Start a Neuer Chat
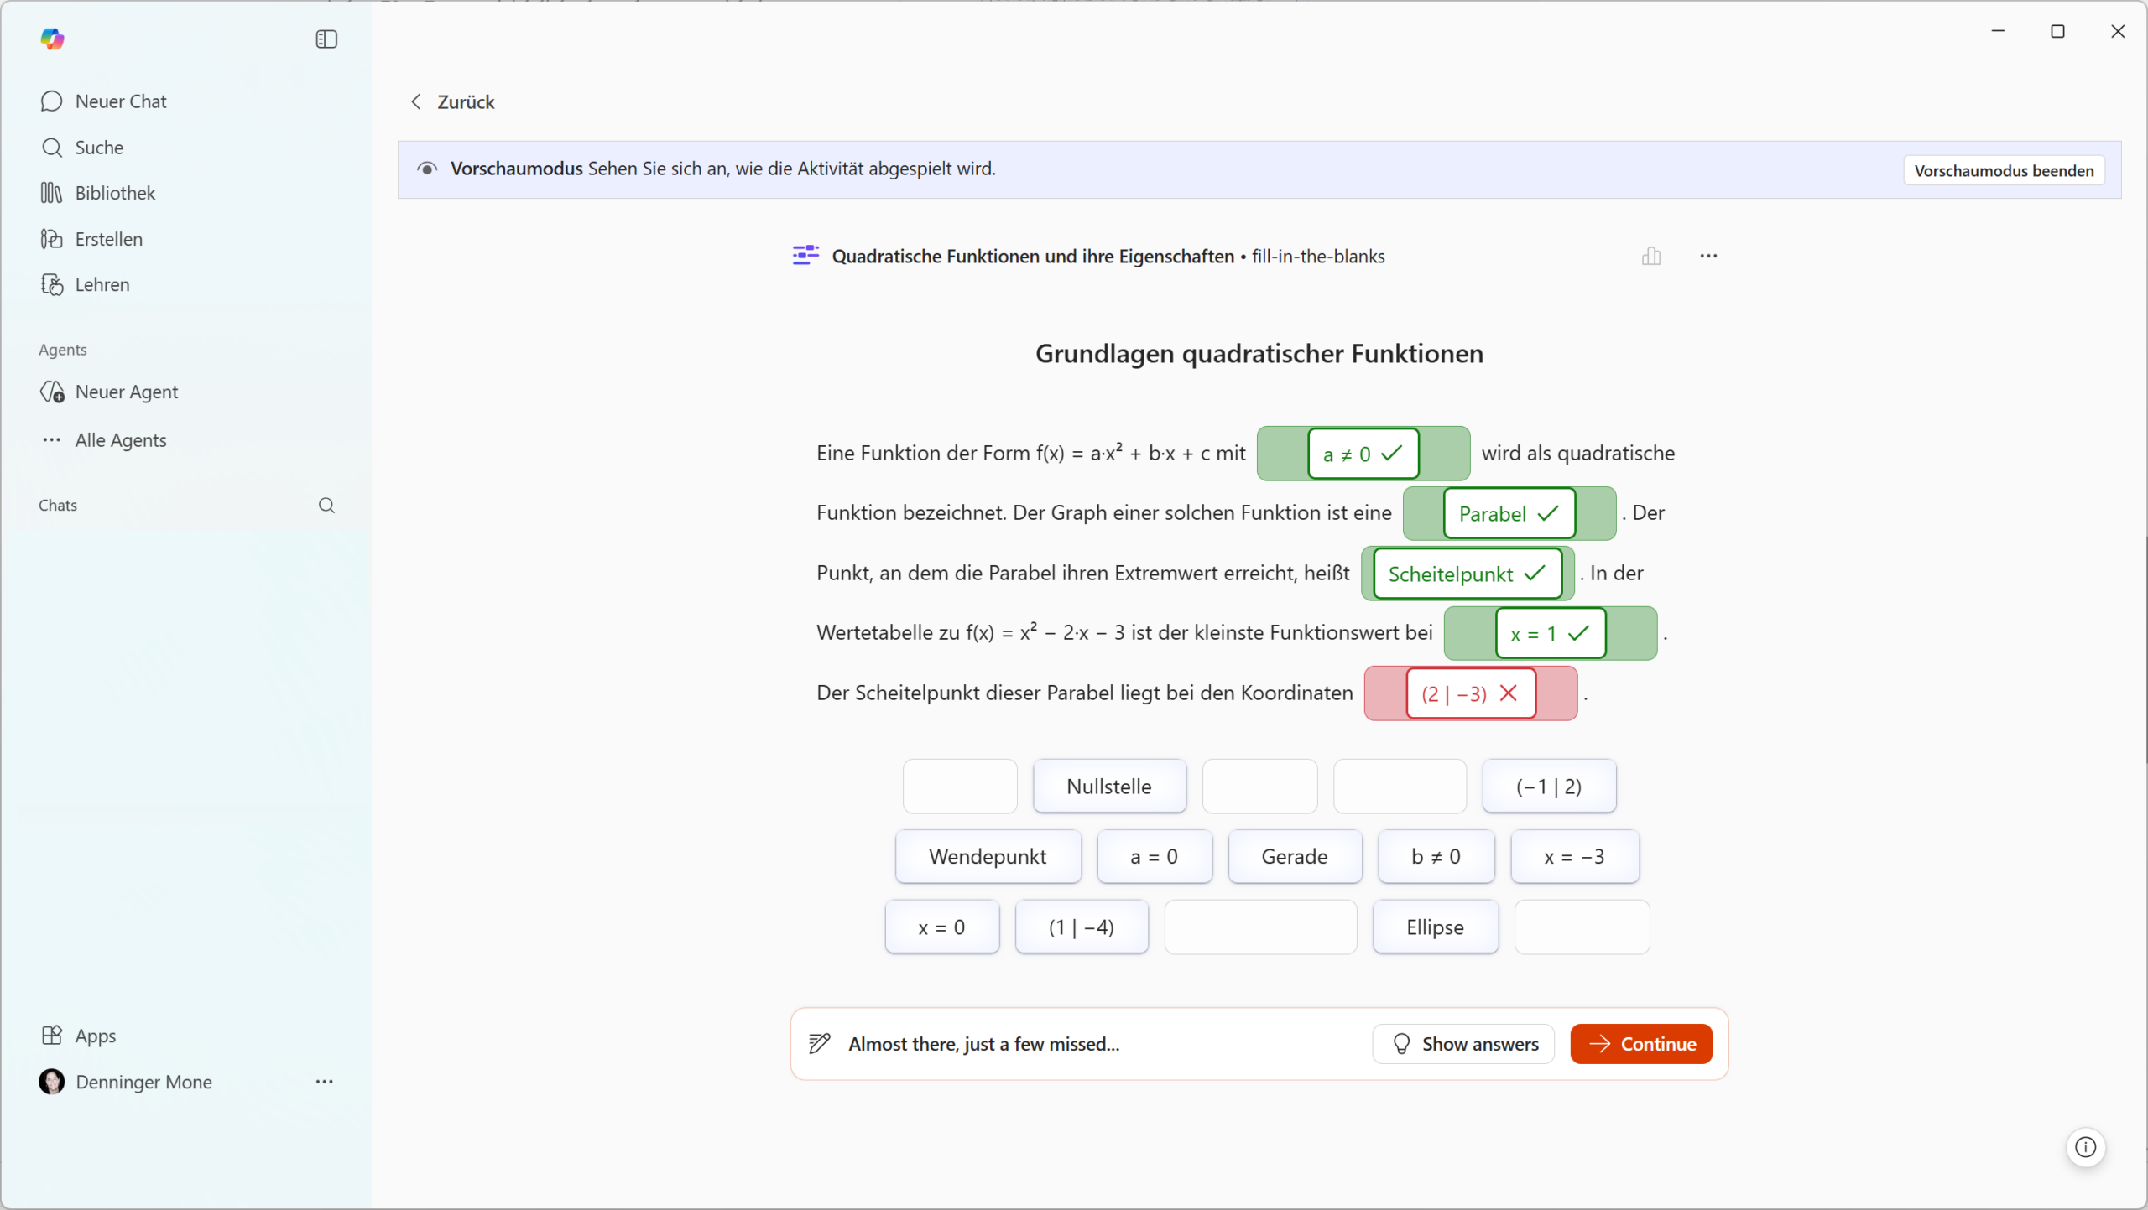The width and height of the screenshot is (2148, 1210). (120, 101)
